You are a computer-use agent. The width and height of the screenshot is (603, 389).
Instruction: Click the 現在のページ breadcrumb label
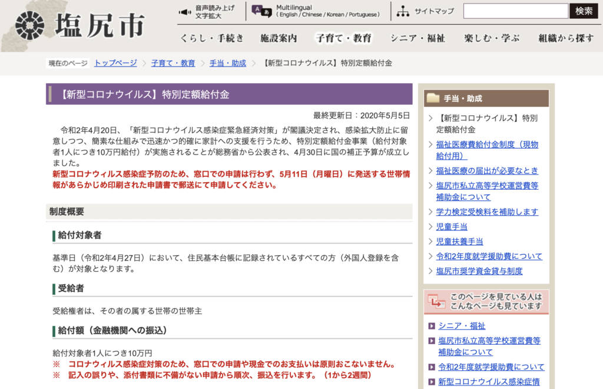(x=68, y=63)
